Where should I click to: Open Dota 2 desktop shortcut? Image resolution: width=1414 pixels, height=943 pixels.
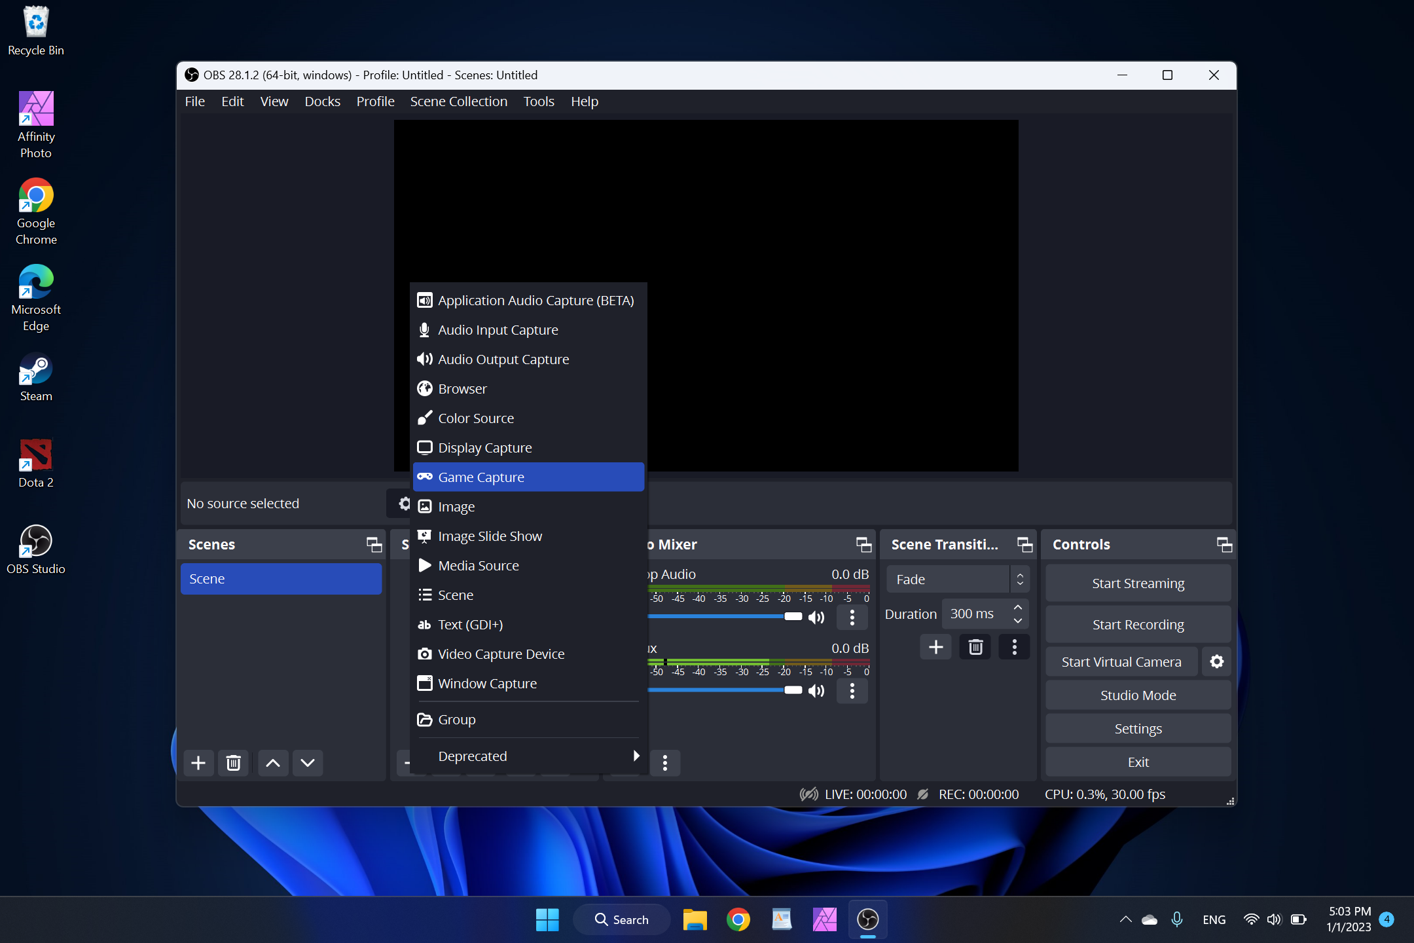pos(36,464)
